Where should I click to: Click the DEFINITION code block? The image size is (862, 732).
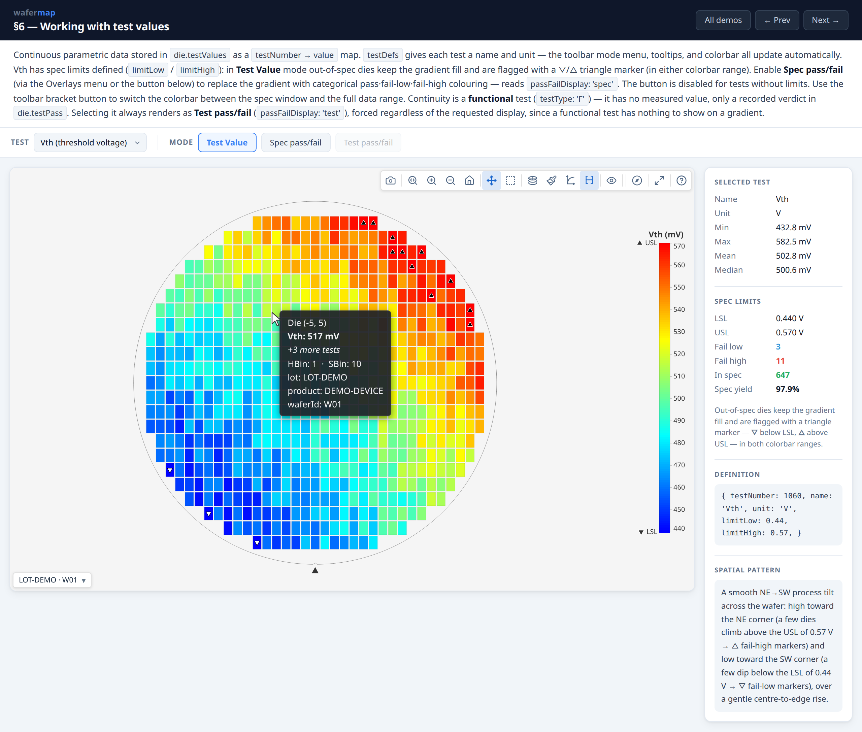click(x=778, y=514)
